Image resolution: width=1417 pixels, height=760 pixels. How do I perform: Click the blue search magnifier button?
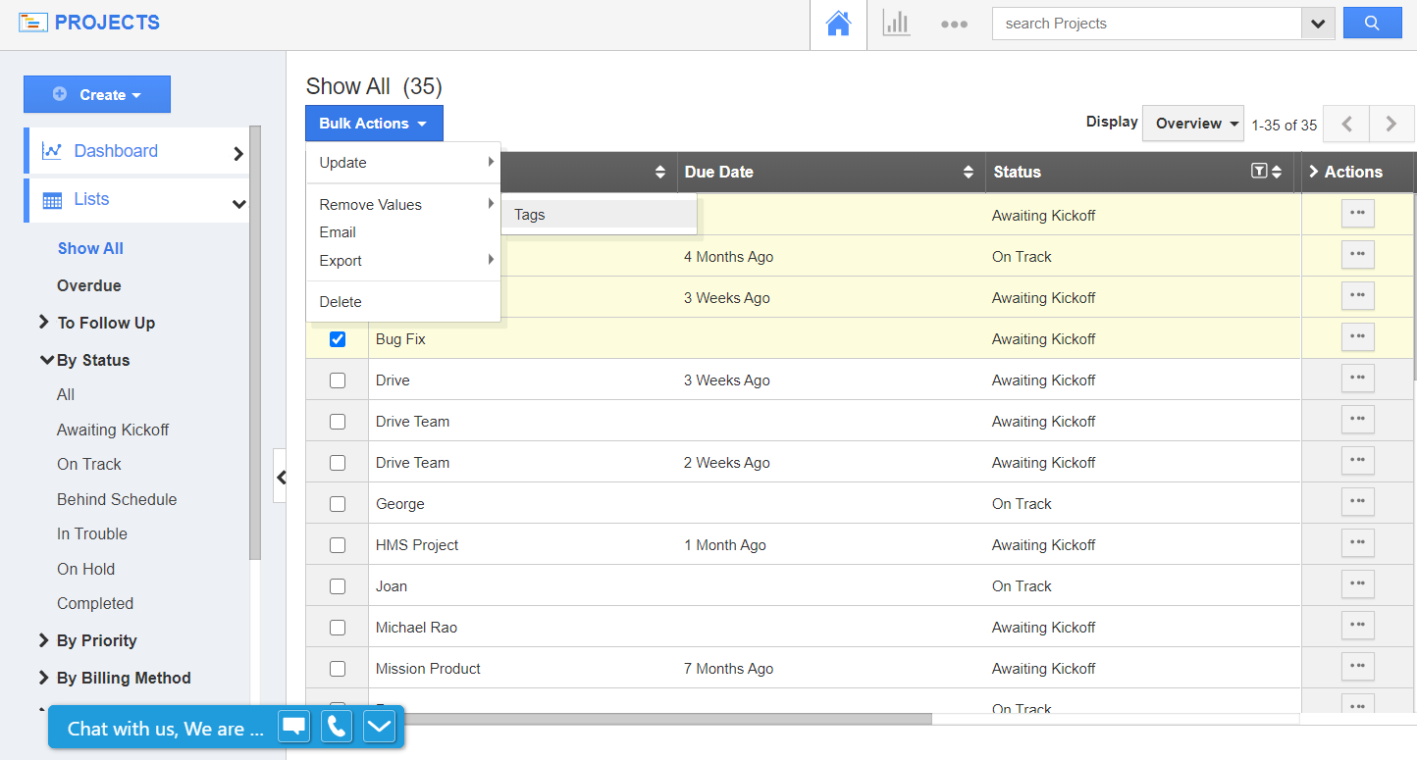[1372, 24]
